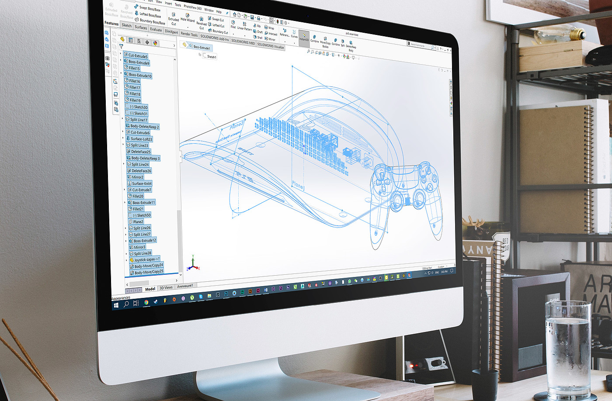Click the Linear Pattern tool
612x401 pixels.
[x=244, y=26]
